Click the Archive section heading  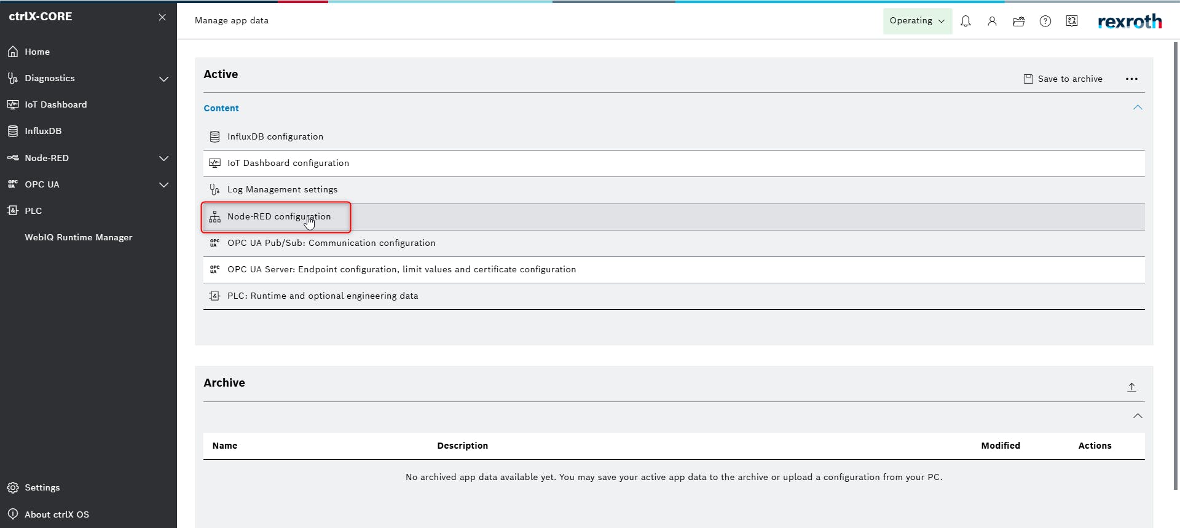[x=224, y=383]
